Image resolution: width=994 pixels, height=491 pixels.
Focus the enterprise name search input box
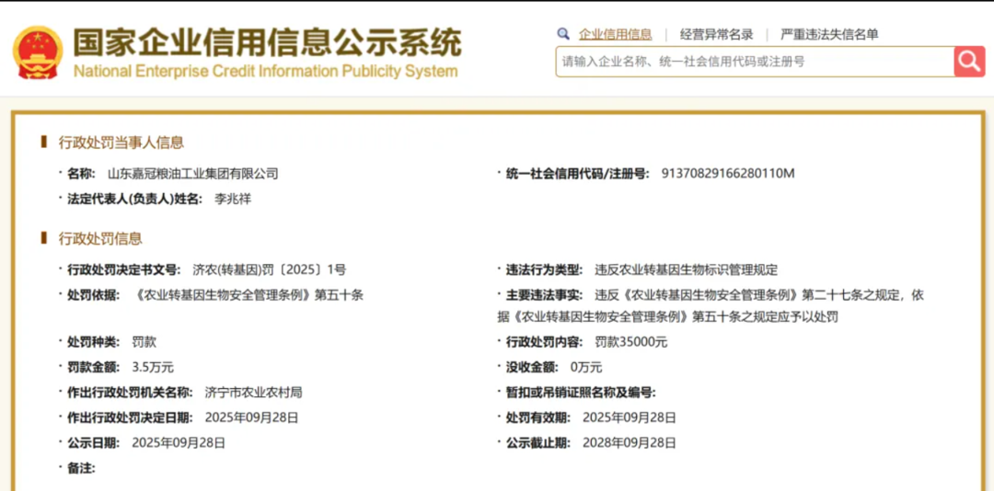coord(753,62)
